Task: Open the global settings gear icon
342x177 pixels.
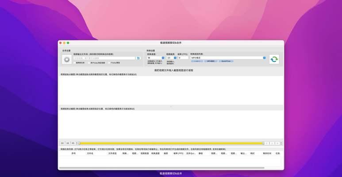Action: point(67,59)
